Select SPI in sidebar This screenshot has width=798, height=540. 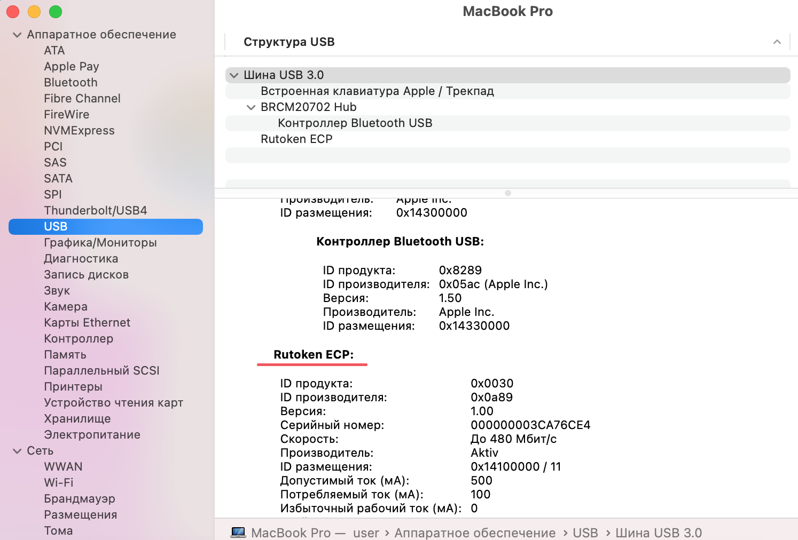53,195
